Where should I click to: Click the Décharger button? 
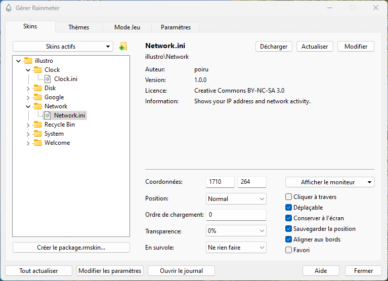274,47
